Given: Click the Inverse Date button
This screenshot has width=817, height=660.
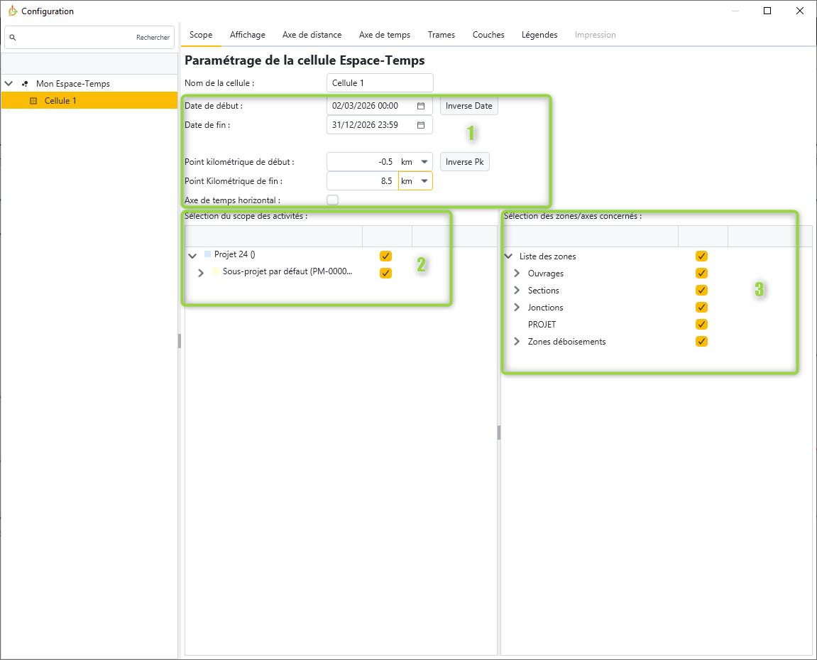Looking at the screenshot, I should coord(468,106).
